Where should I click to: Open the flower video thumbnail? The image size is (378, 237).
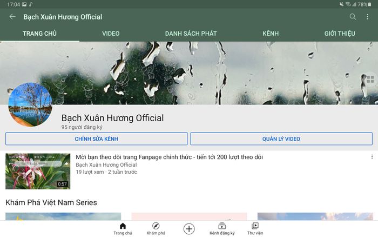click(38, 172)
